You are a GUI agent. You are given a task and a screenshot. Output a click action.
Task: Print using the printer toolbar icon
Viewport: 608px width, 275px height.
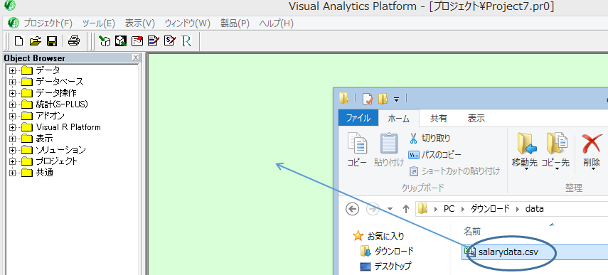[74, 41]
